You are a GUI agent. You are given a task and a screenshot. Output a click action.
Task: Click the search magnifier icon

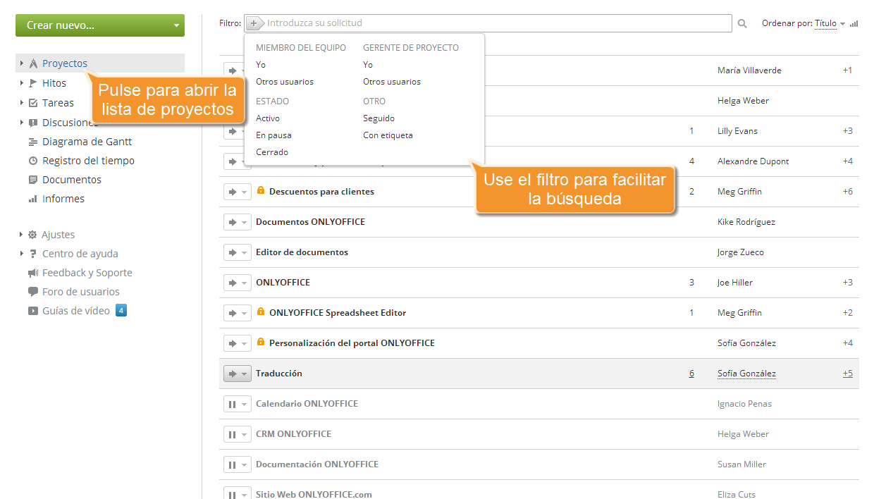tap(742, 23)
